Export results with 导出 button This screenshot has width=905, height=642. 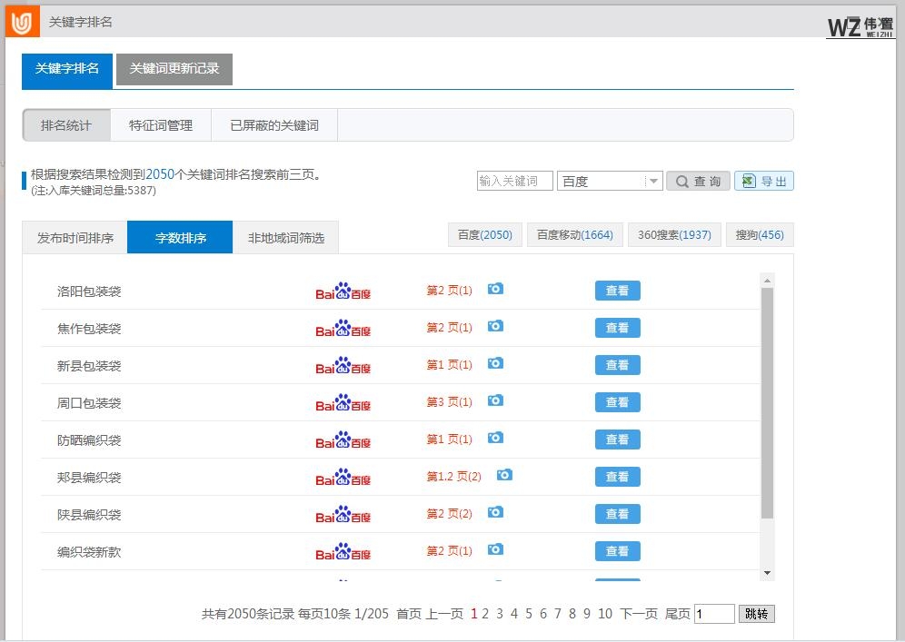click(x=764, y=182)
